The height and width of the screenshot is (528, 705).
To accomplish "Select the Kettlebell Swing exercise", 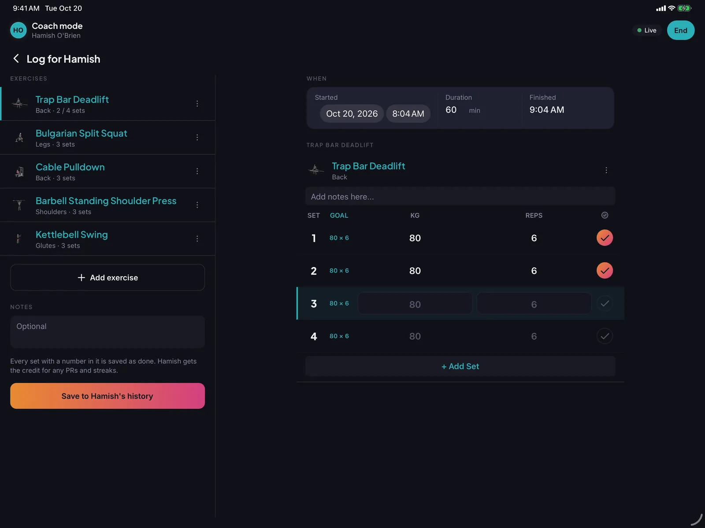I will pyautogui.click(x=108, y=239).
